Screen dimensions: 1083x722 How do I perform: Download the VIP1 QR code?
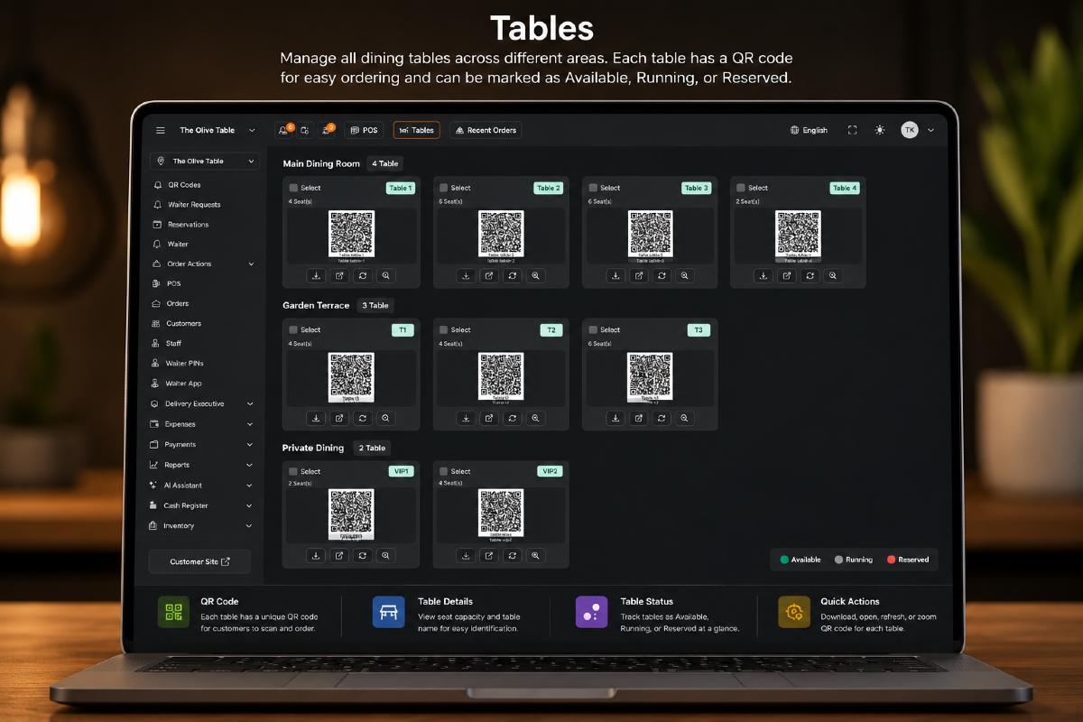316,556
